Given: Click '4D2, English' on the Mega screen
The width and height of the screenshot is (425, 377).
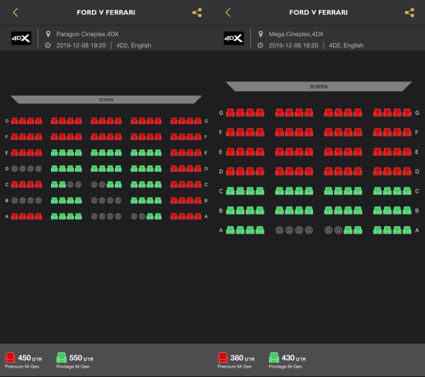Looking at the screenshot, I should 346,45.
